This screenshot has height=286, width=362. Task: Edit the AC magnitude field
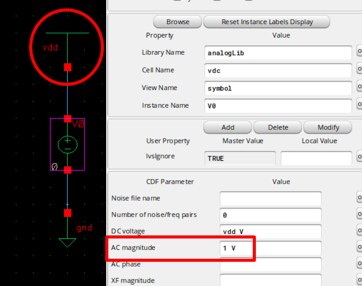point(270,248)
